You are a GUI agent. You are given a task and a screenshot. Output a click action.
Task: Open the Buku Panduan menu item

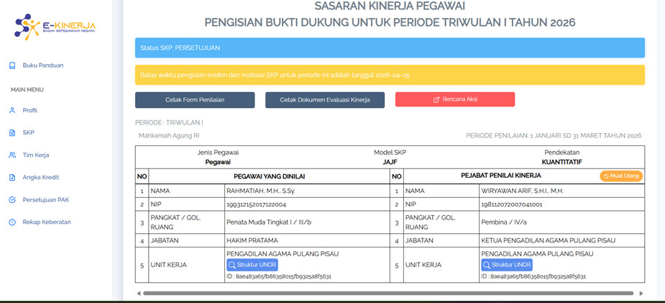coord(43,65)
